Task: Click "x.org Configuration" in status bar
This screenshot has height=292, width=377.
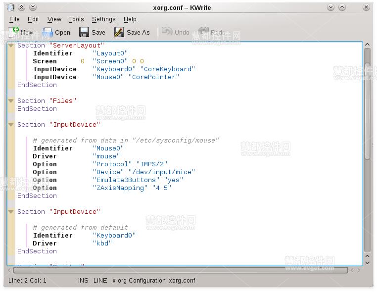Action: 139,281
